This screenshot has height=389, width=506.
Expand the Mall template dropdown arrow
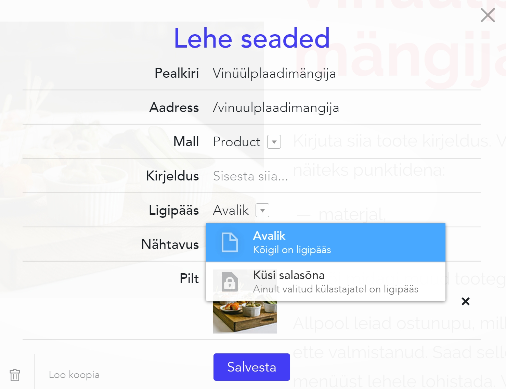click(x=274, y=142)
